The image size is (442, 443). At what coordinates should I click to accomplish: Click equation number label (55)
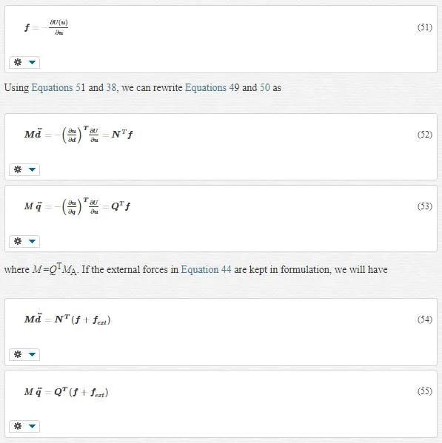(425, 391)
